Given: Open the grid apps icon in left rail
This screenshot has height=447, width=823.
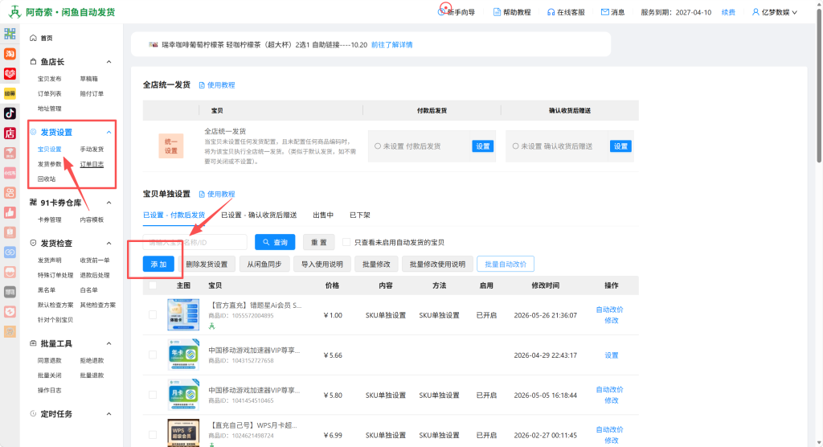Looking at the screenshot, I should point(10,34).
